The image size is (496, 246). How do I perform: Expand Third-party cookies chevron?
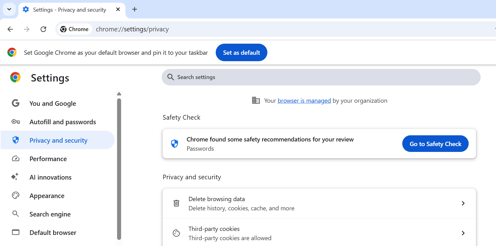click(x=463, y=233)
